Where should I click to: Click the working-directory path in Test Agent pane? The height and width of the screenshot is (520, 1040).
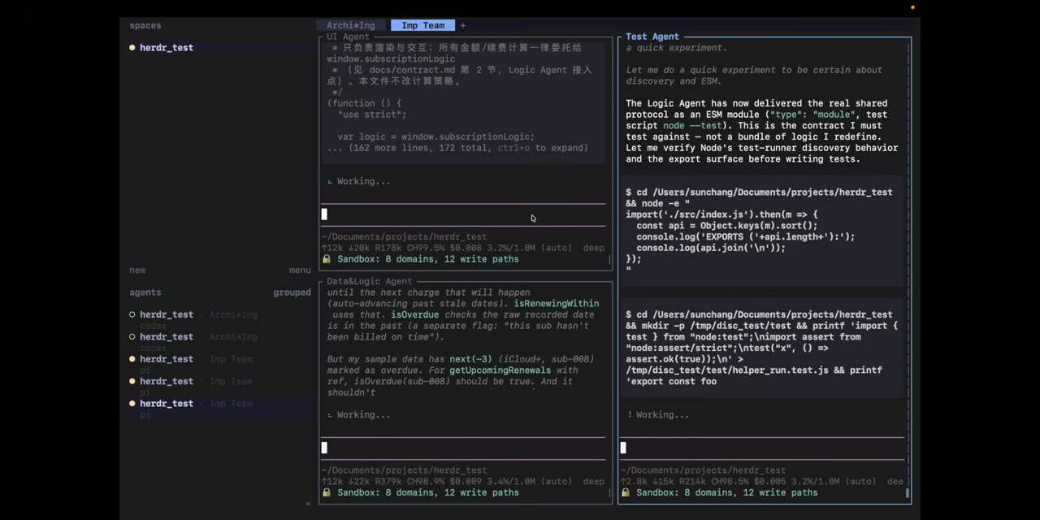tap(703, 470)
